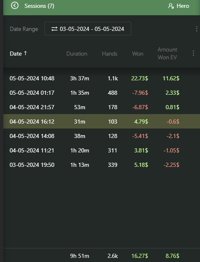The image size is (200, 262).
Task: Click the date range swap arrows icon
Action: [54, 29]
